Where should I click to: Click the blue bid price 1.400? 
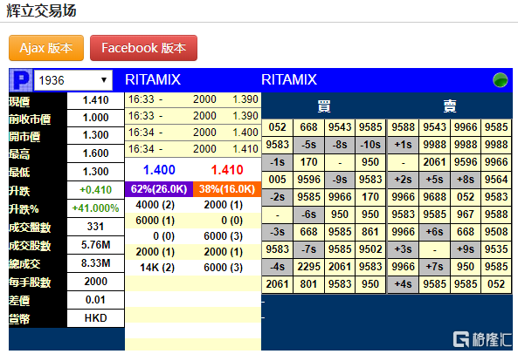(x=159, y=170)
